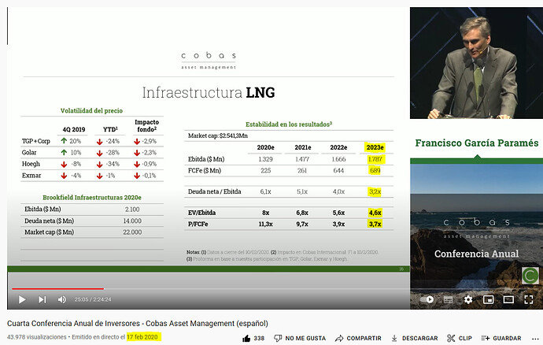The height and width of the screenshot is (345, 543).
Task: Download the video with DESCARGAR
Action: (415, 339)
